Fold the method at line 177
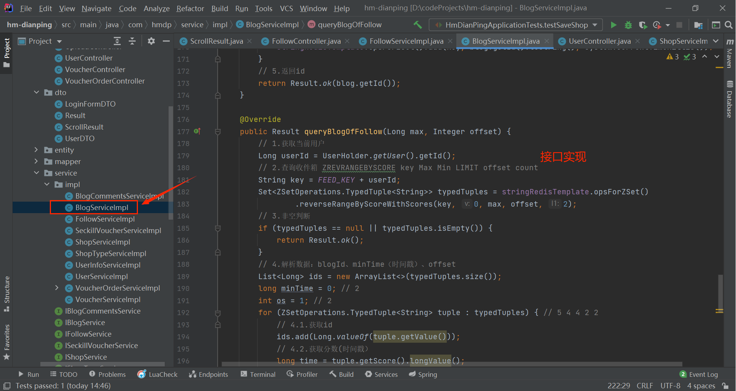This screenshot has width=736, height=391. pyautogui.click(x=218, y=131)
